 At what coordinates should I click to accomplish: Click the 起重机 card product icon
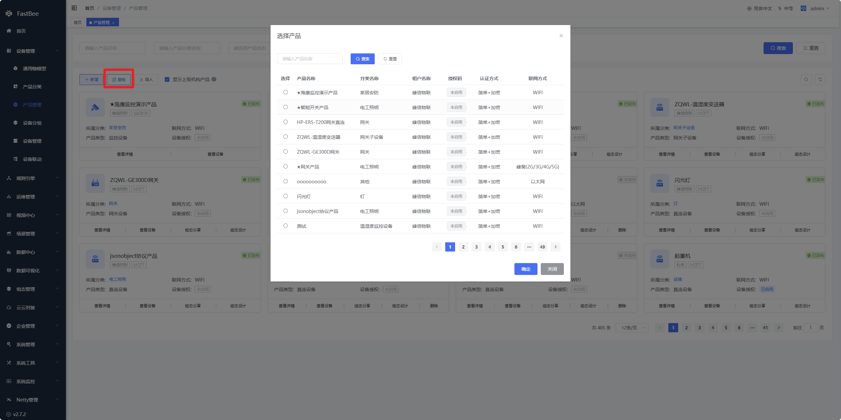pos(660,259)
